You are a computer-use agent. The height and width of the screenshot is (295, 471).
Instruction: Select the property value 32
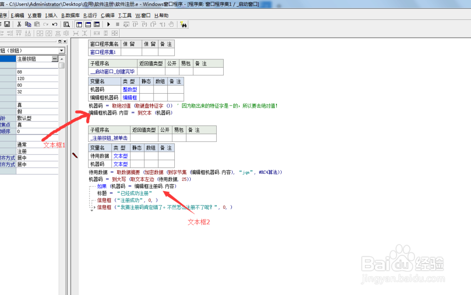point(37,91)
